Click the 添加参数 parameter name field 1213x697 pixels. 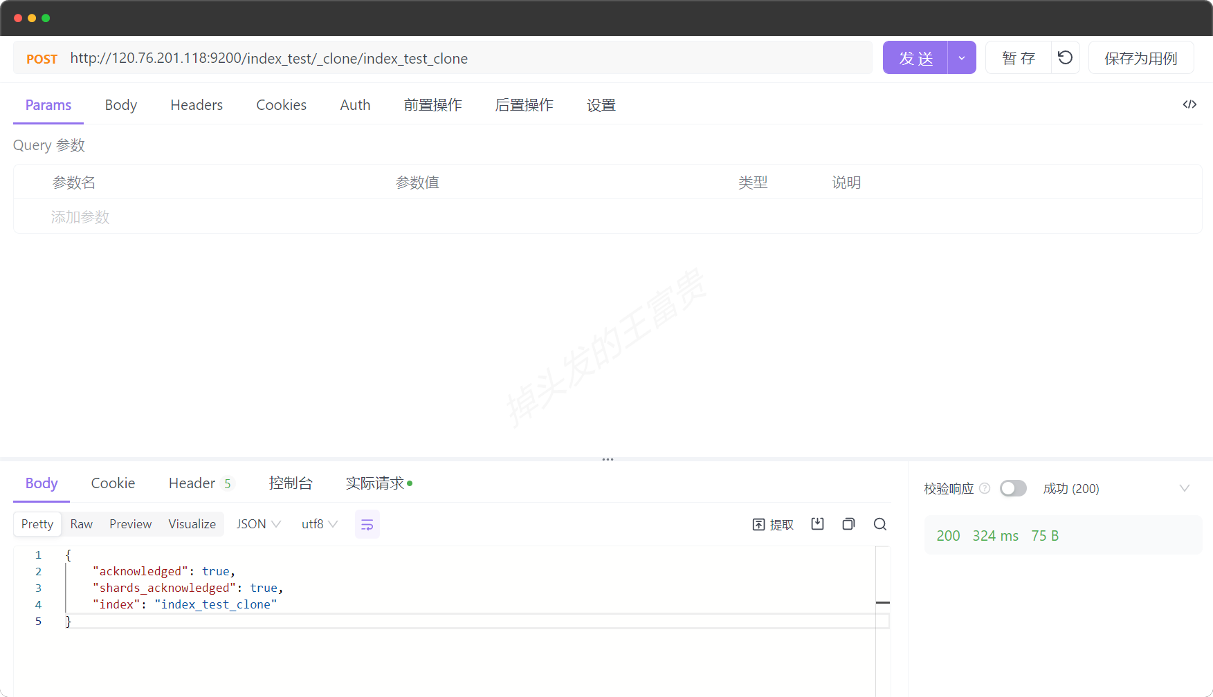(x=80, y=217)
